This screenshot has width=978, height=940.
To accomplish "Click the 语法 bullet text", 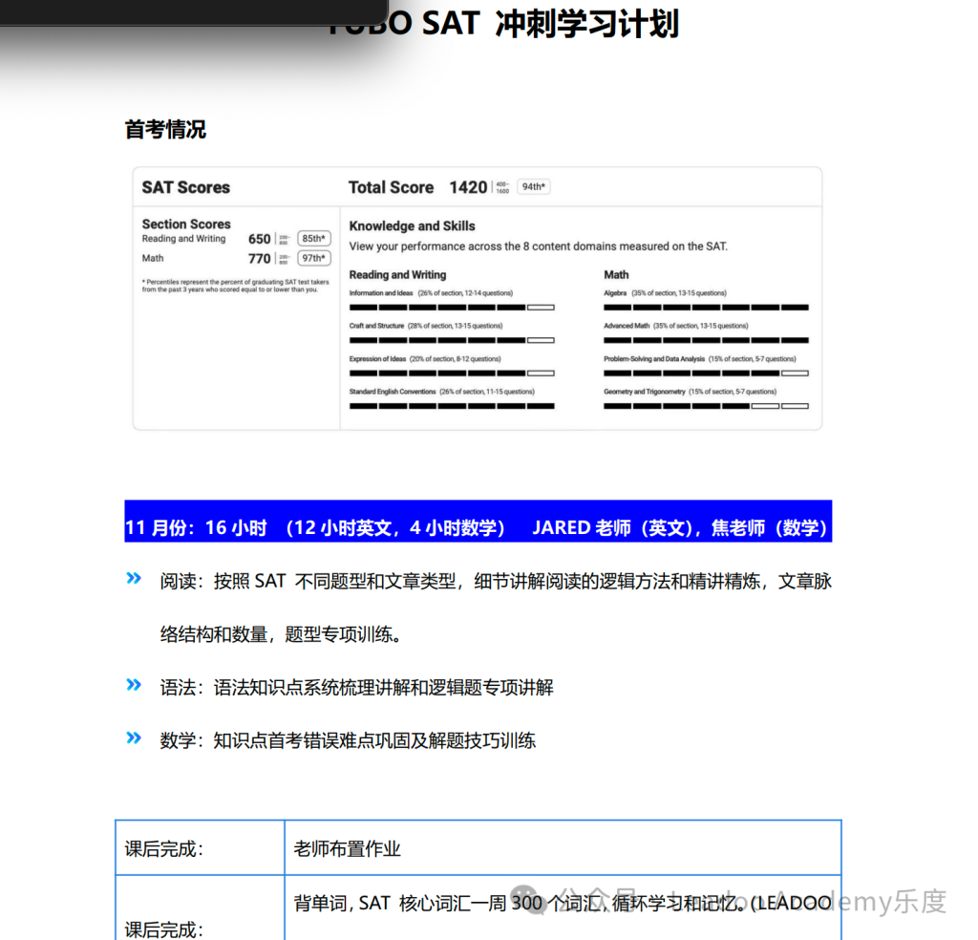I will [x=357, y=688].
